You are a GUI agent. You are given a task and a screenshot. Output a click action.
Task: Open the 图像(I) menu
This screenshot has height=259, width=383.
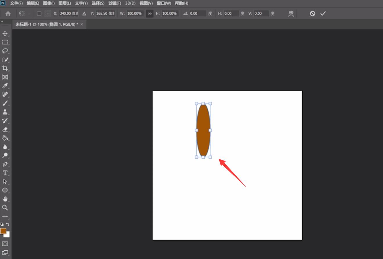[49, 3]
